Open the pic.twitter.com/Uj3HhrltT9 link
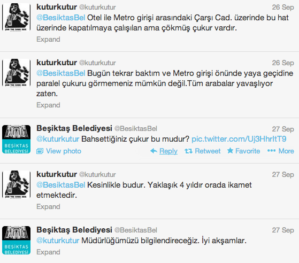The height and width of the screenshot is (263, 299). pyautogui.click(x=239, y=139)
